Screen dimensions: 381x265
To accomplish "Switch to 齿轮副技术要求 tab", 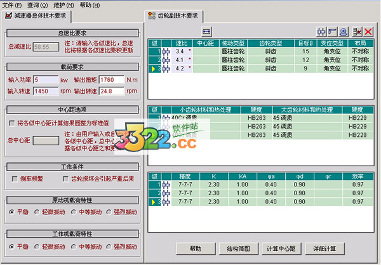I will (174, 16).
